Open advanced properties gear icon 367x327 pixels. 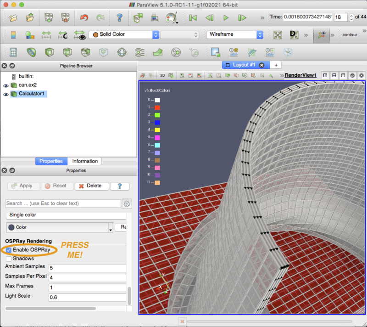click(127, 203)
